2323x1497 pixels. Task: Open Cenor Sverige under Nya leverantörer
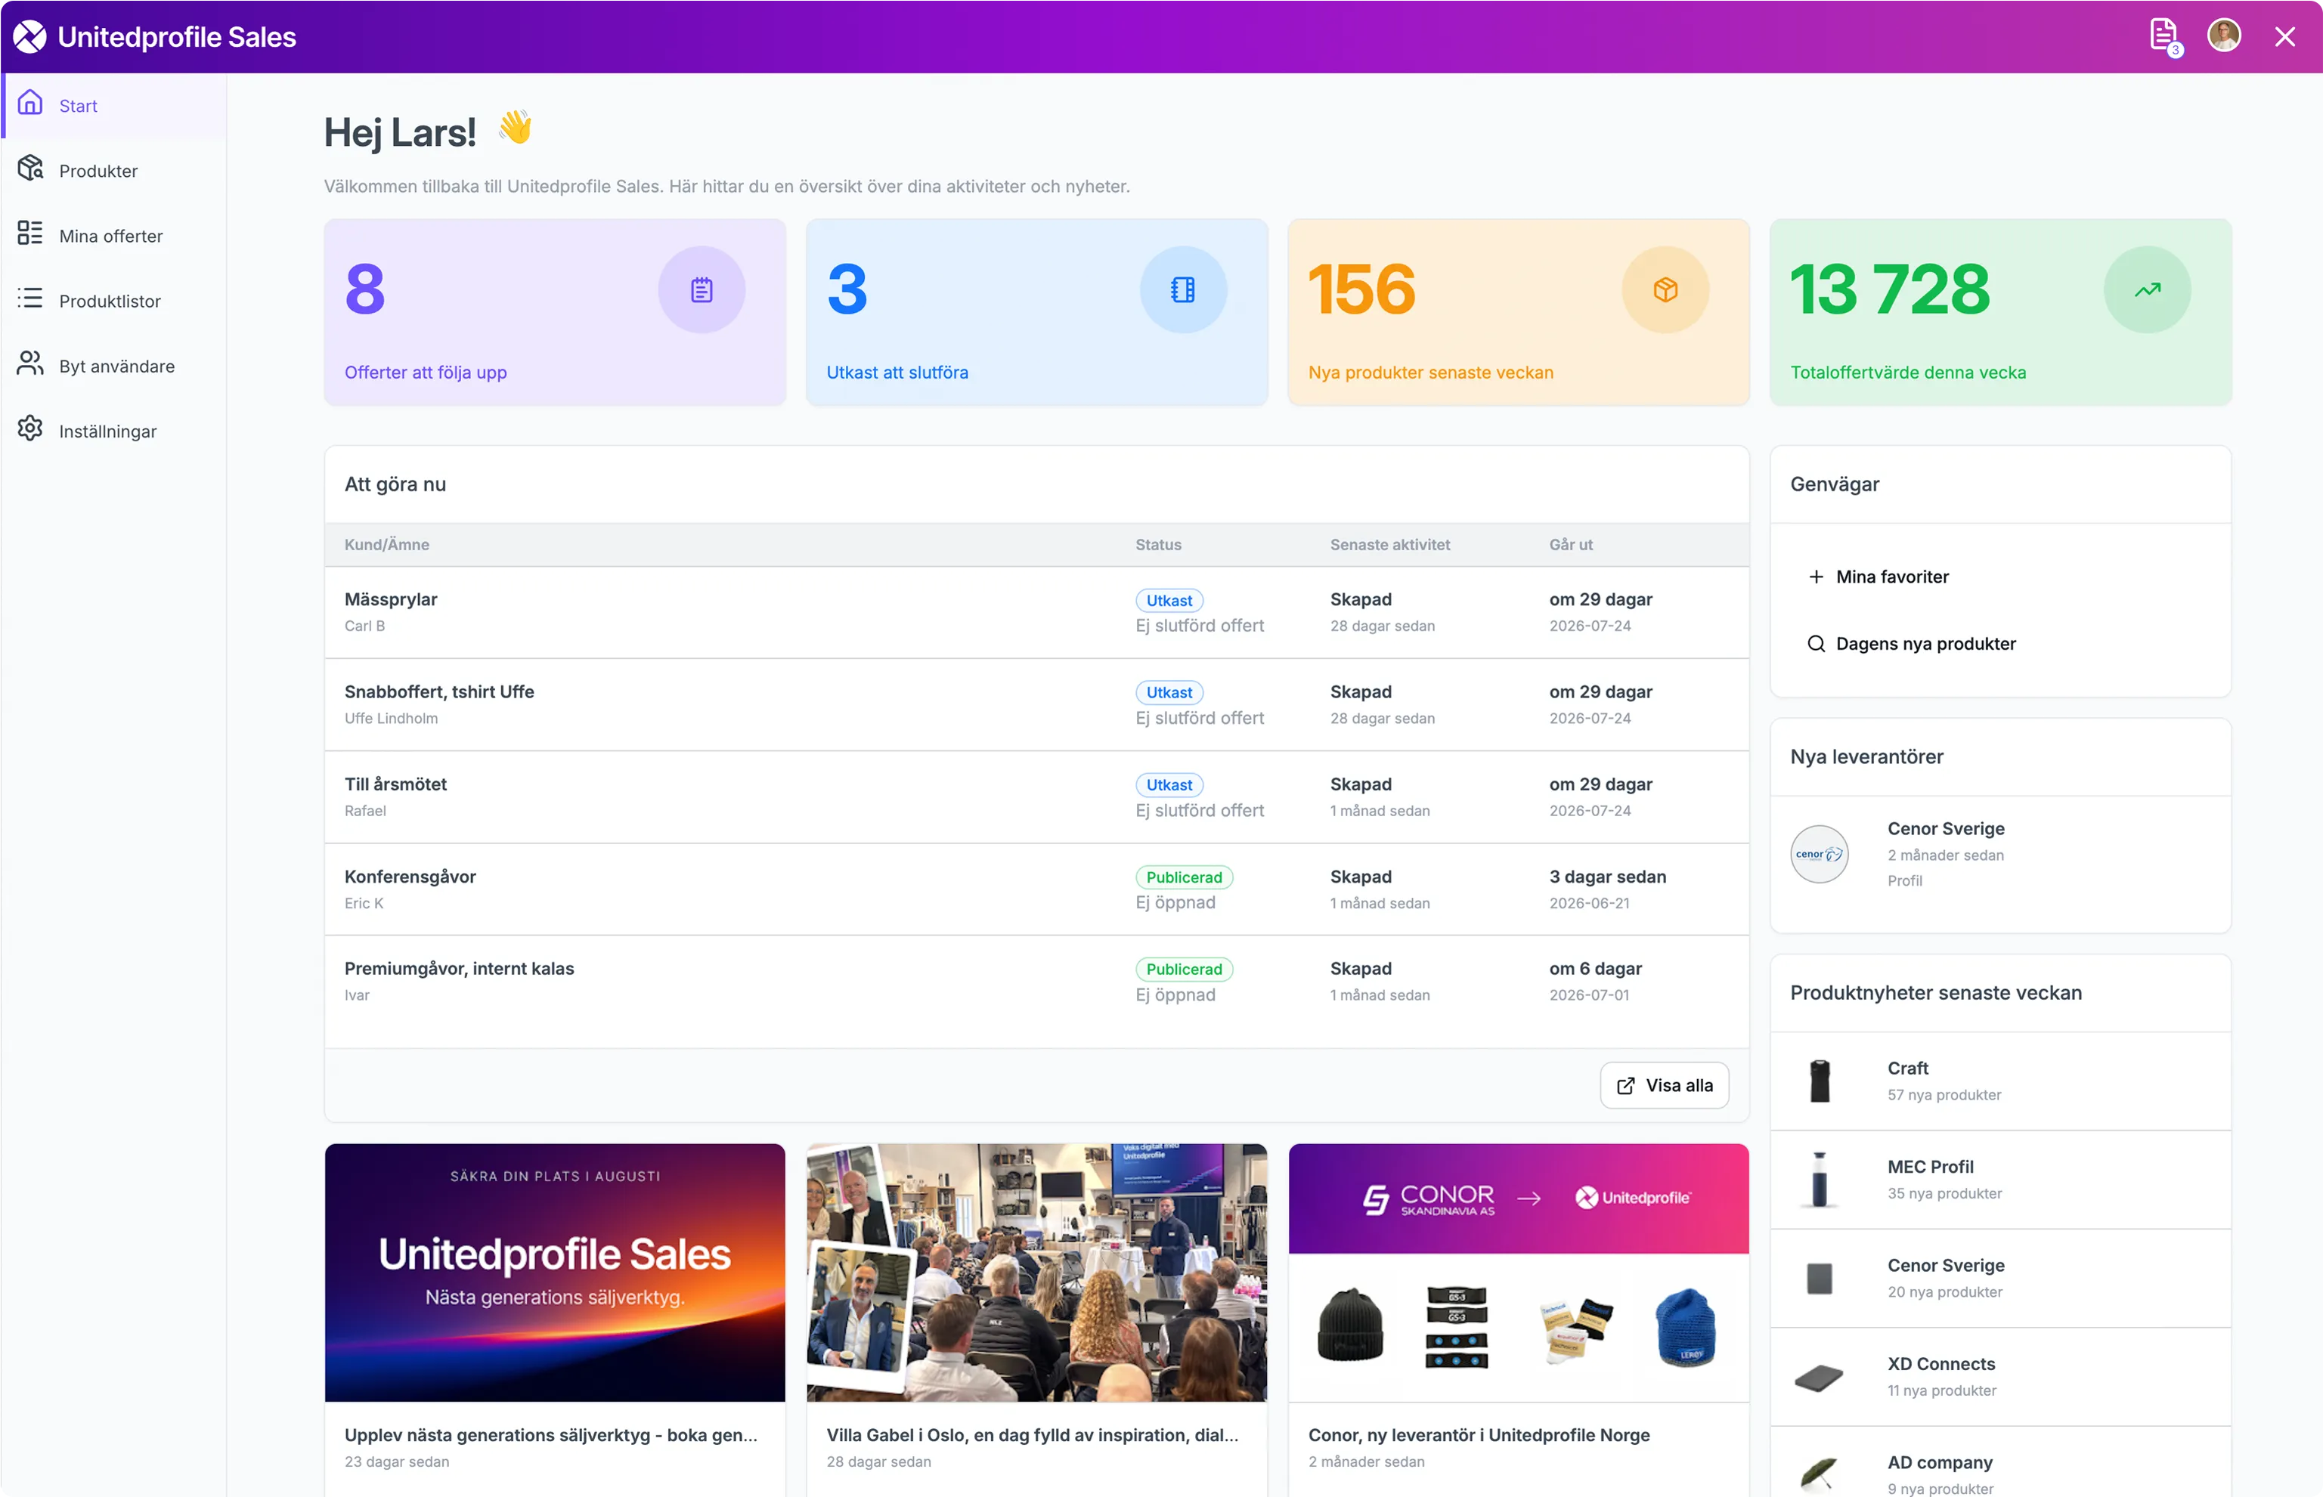pos(1946,828)
